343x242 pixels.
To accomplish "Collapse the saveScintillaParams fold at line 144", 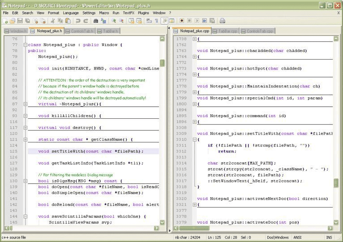I will tap(26, 216).
